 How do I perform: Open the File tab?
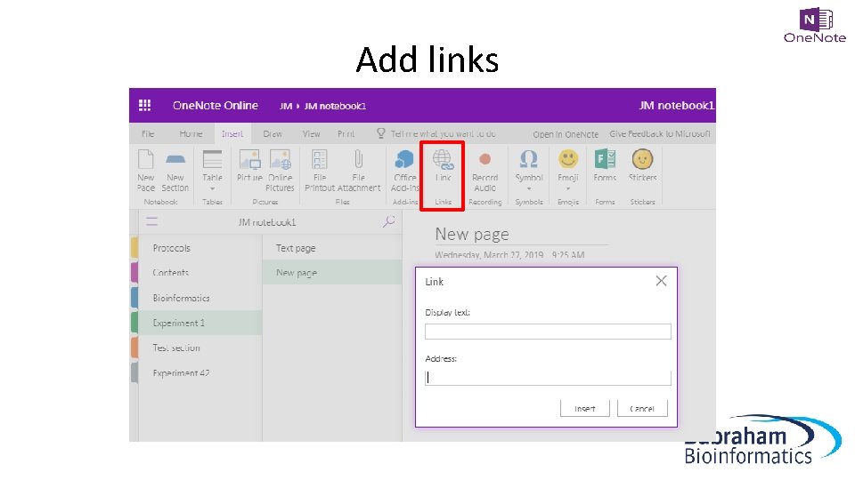coord(148,134)
